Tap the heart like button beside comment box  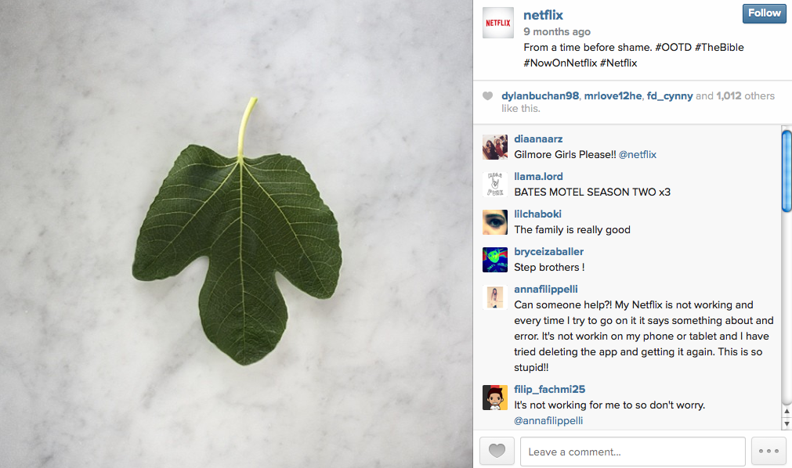(x=497, y=451)
